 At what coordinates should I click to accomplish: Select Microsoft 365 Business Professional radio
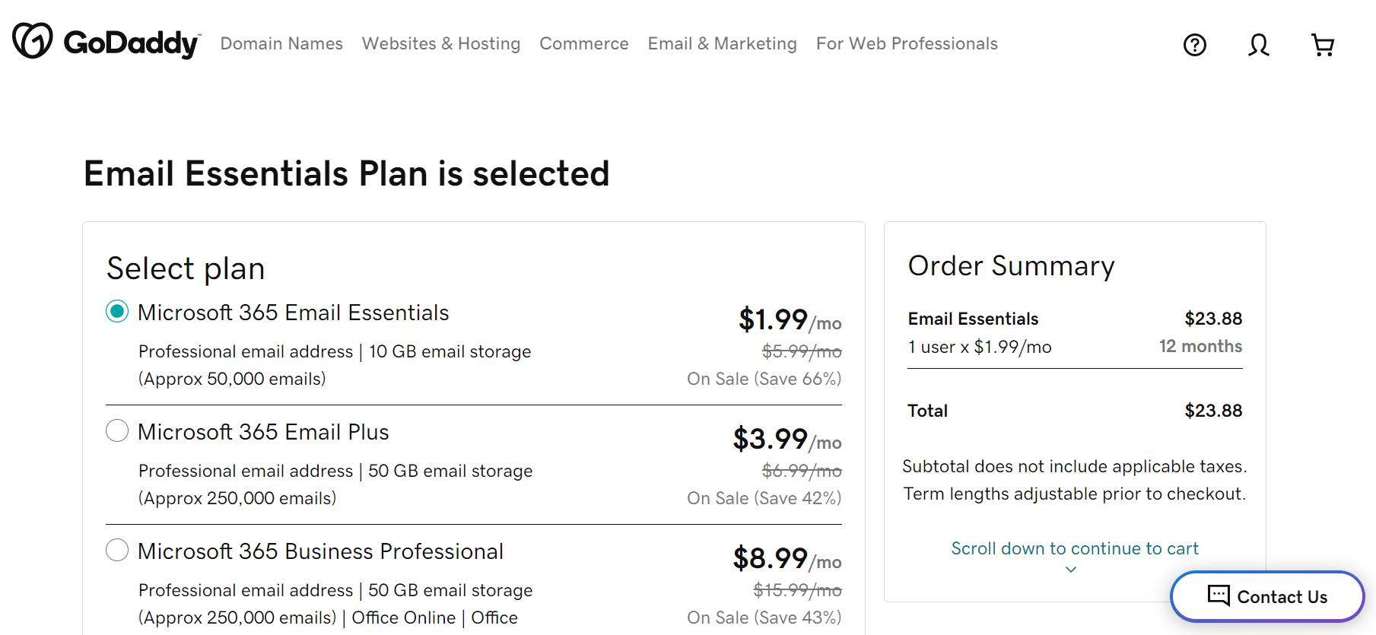point(117,550)
